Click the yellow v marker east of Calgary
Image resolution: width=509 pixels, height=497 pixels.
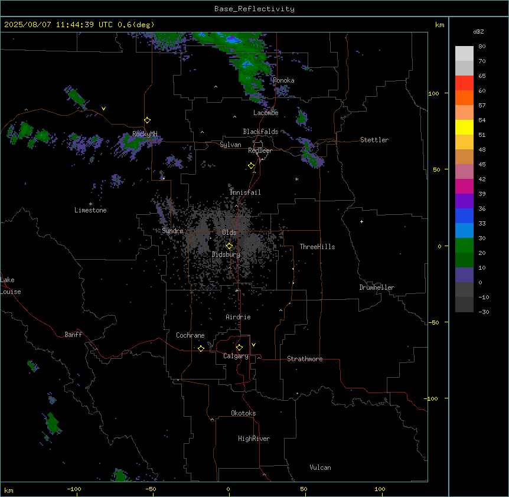click(253, 345)
